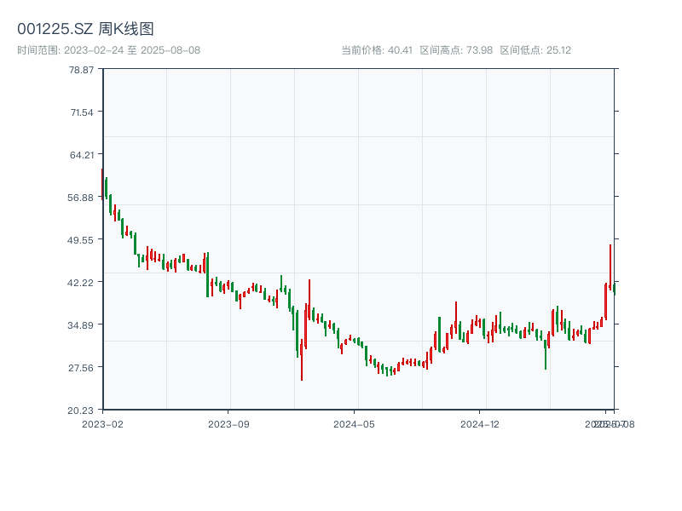Select the 49.55 y-axis label

[x=82, y=239]
